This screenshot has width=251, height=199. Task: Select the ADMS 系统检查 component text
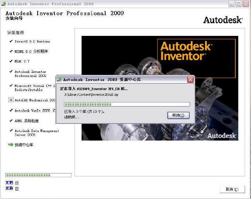coord(27,121)
